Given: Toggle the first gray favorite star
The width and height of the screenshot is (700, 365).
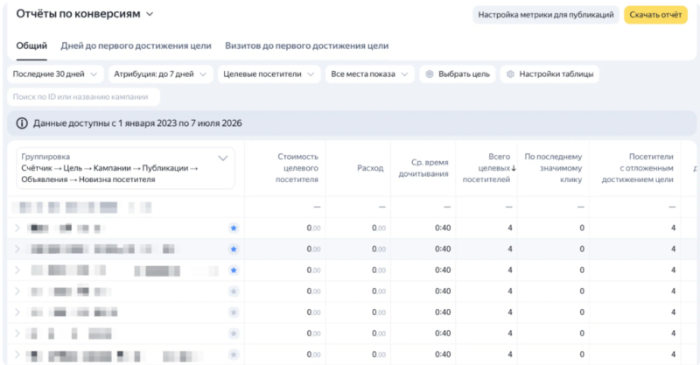Looking at the screenshot, I should point(234,291).
